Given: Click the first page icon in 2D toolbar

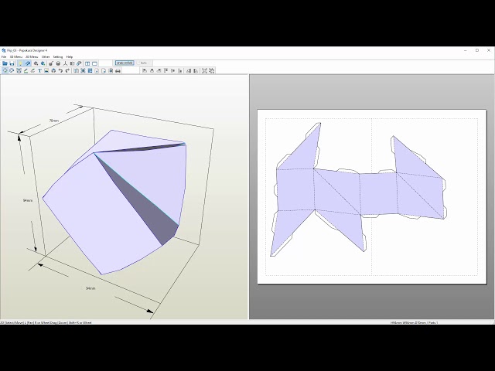Looking at the screenshot, I should pos(97,70).
